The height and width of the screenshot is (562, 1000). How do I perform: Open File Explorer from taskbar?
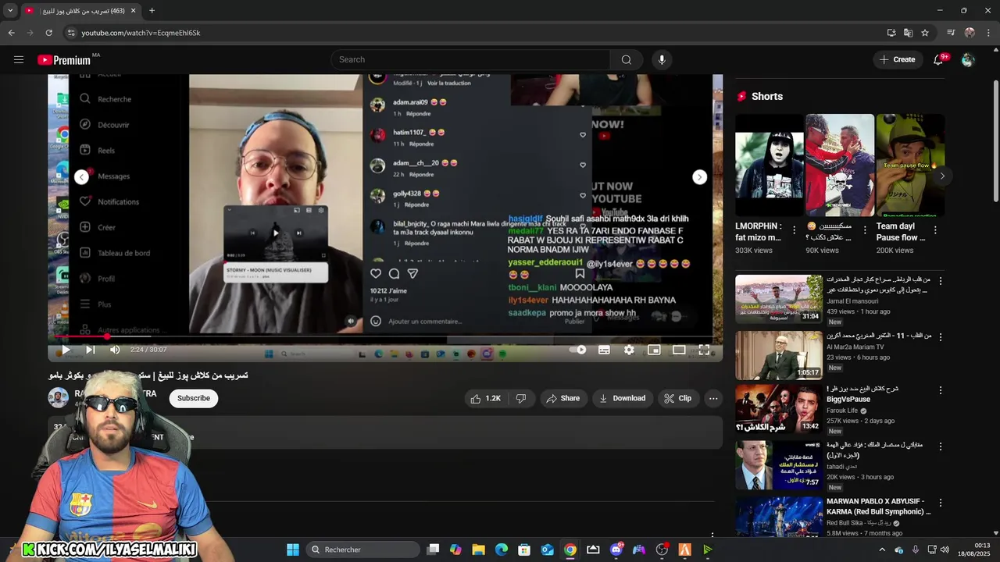[478, 550]
